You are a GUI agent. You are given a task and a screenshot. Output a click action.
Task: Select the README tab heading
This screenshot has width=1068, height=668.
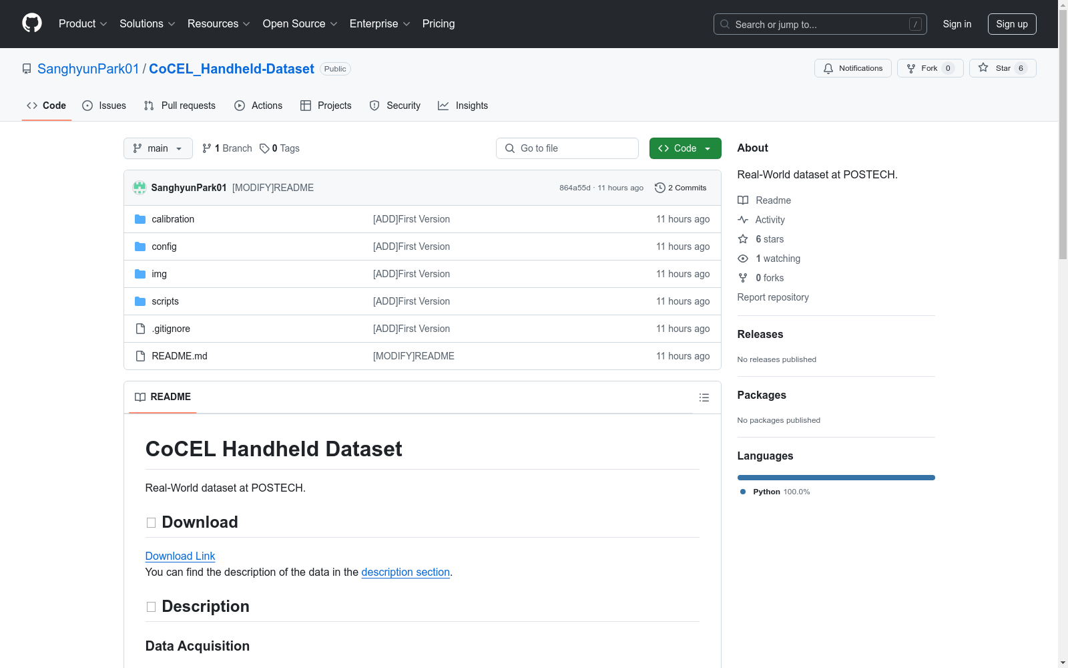[163, 397]
